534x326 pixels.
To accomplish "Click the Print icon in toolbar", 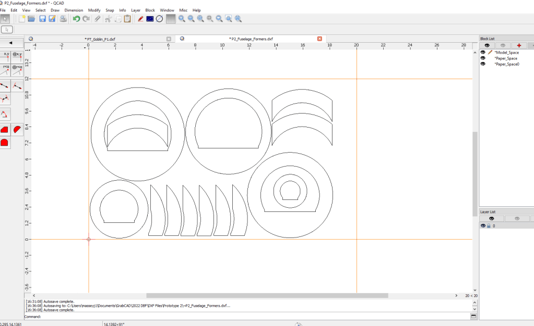I will 63,19.
